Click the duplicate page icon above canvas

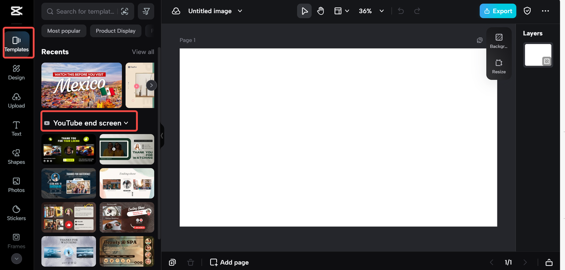(x=479, y=40)
